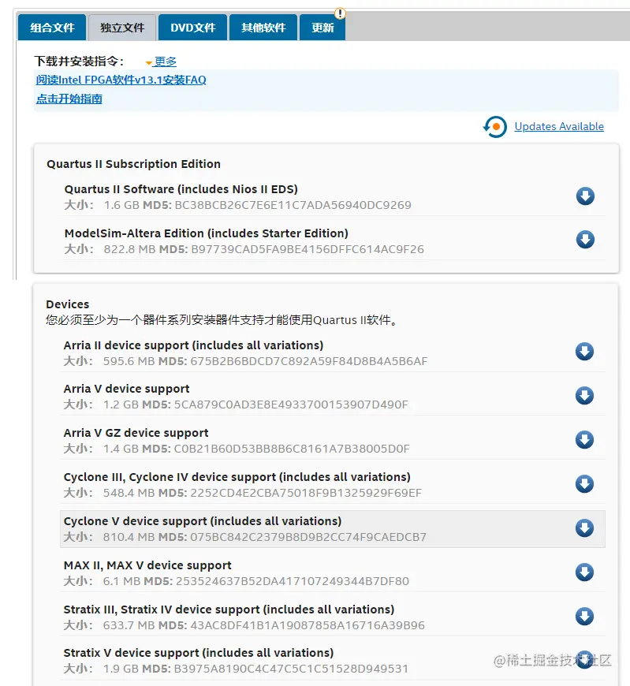The width and height of the screenshot is (630, 686).
Task: Download Stratix III, Stratix IV device support
Action: tap(584, 617)
